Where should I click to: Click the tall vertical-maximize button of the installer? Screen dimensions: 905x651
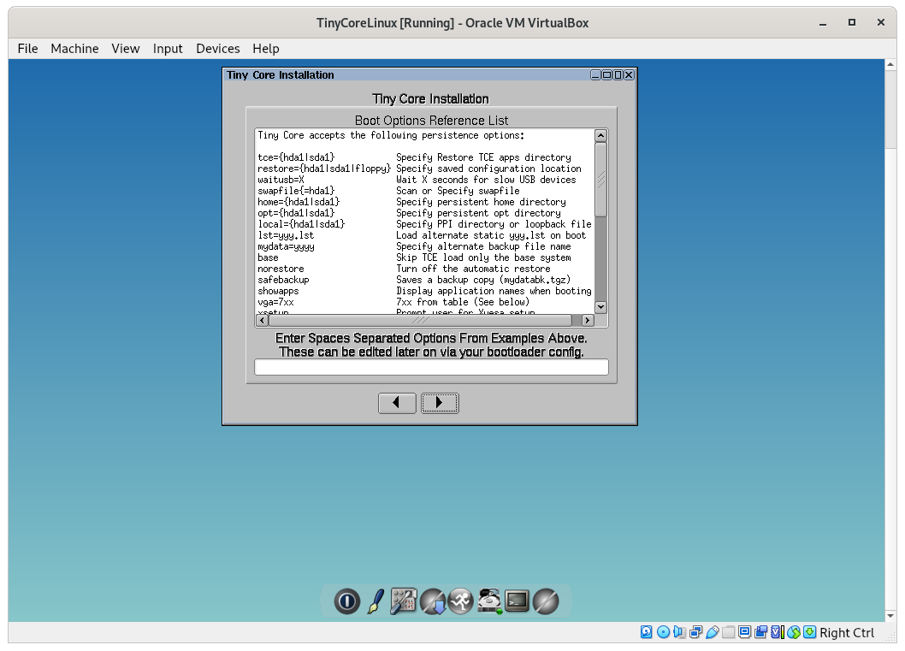(618, 75)
